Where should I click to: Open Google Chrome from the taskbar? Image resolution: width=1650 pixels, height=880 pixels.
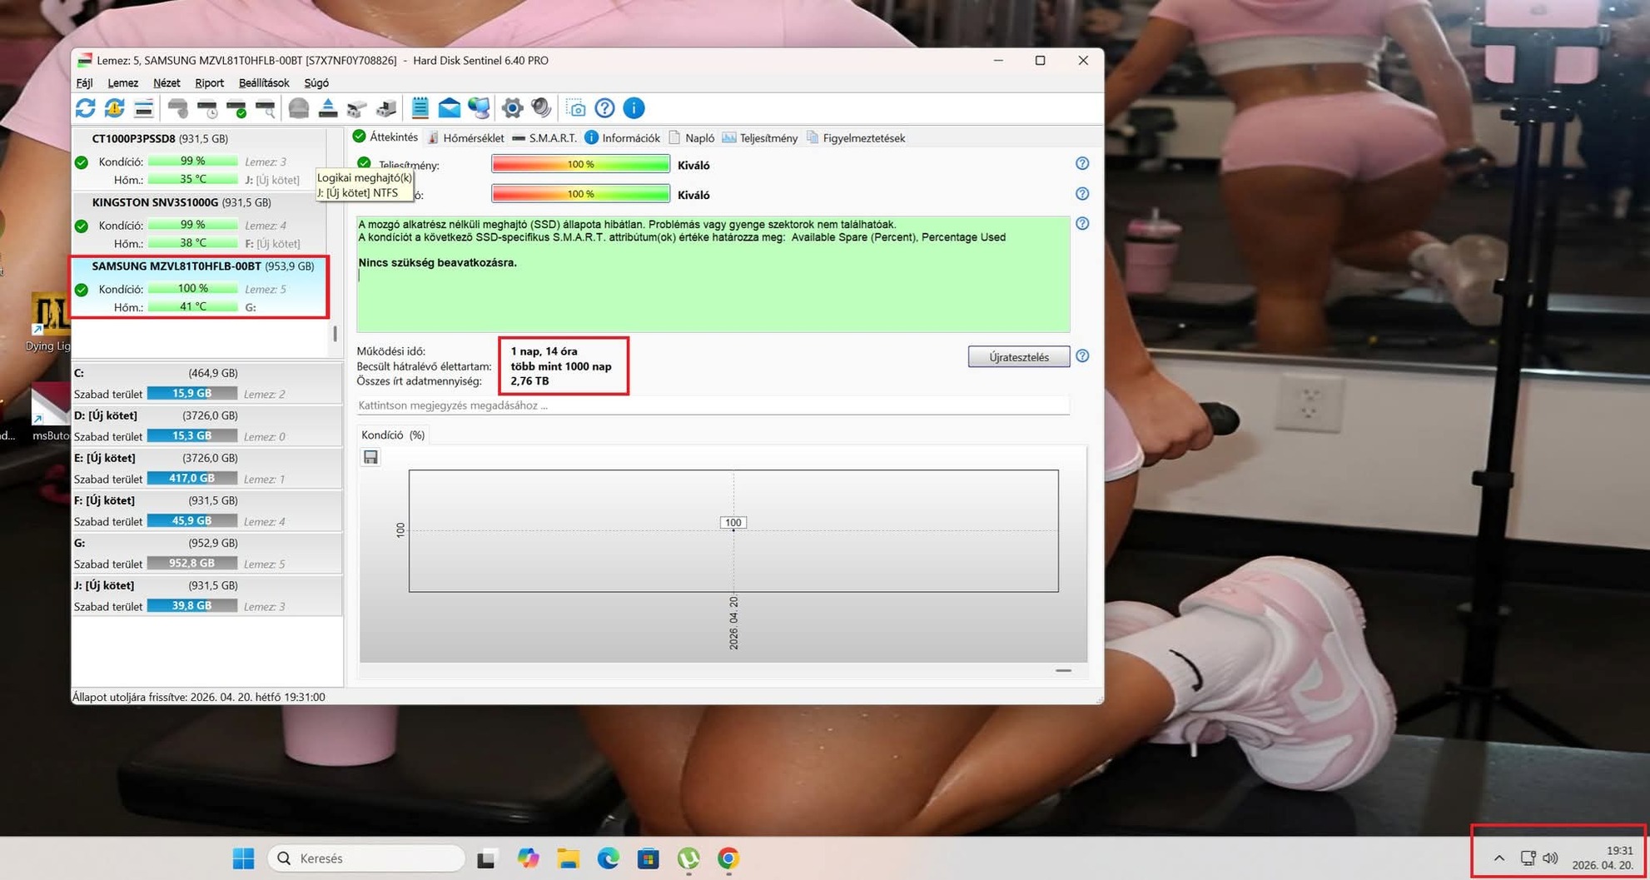[728, 858]
